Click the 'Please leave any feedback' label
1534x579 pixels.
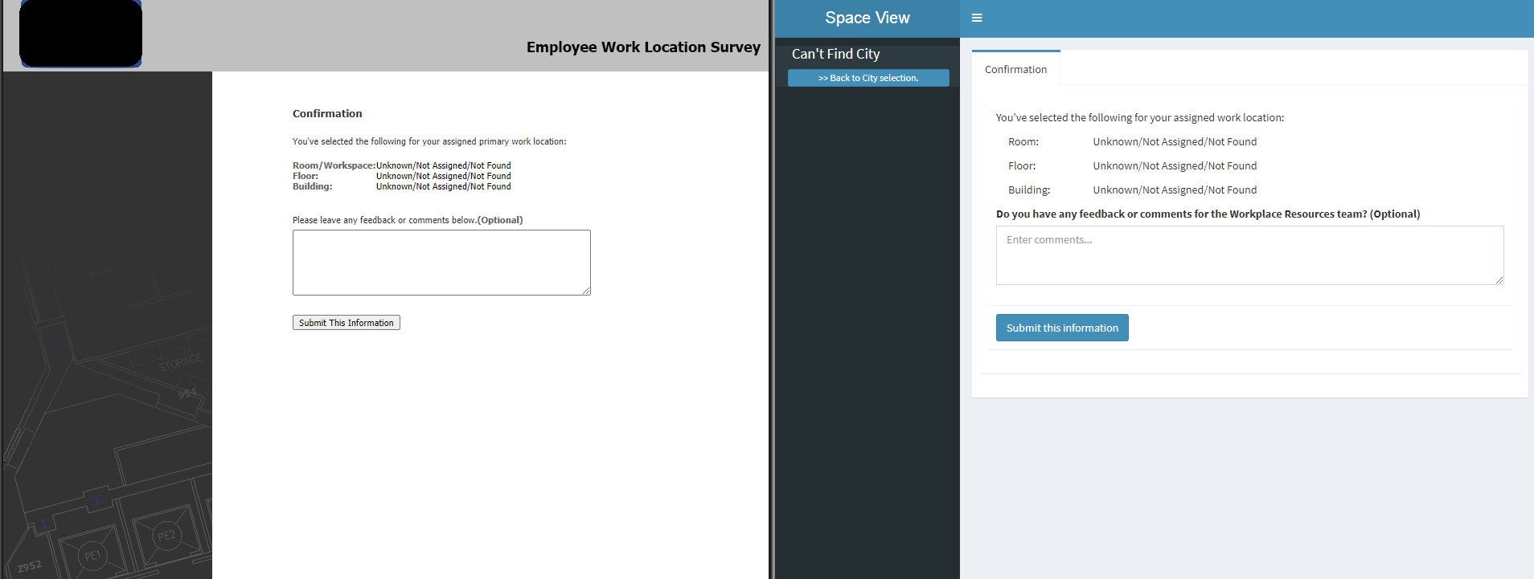408,220
